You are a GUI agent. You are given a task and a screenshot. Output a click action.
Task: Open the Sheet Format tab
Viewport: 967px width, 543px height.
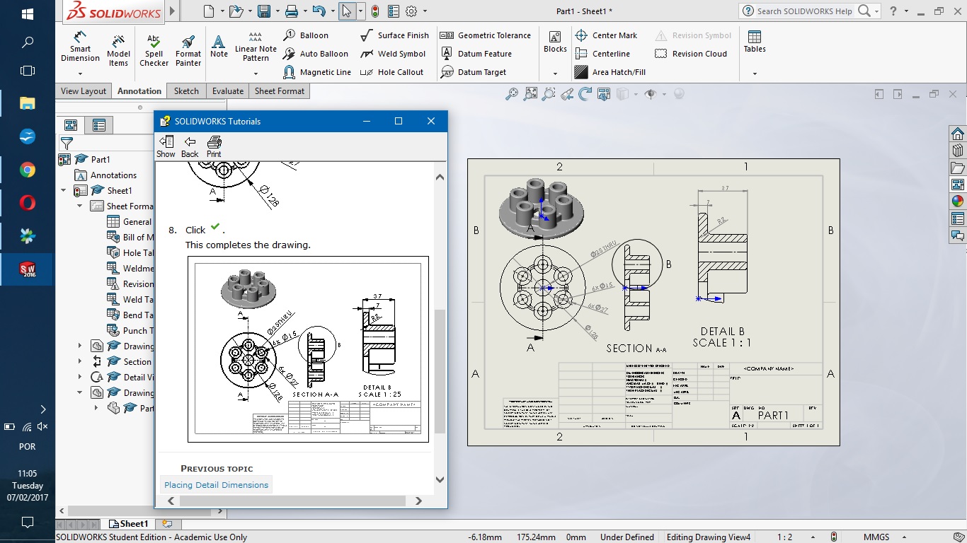tap(280, 91)
